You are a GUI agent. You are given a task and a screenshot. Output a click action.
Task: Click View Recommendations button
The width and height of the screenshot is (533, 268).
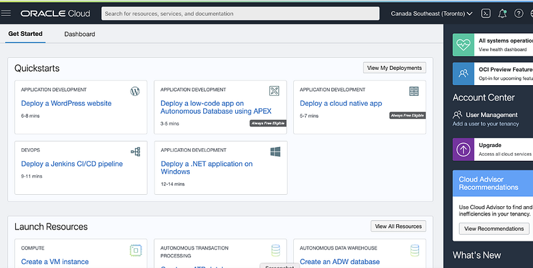pyautogui.click(x=494, y=229)
